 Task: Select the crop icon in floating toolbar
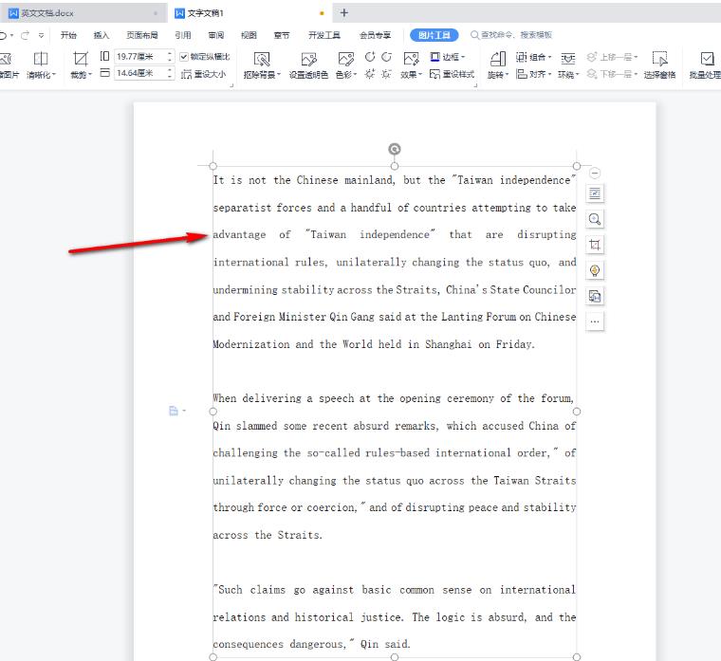point(595,245)
